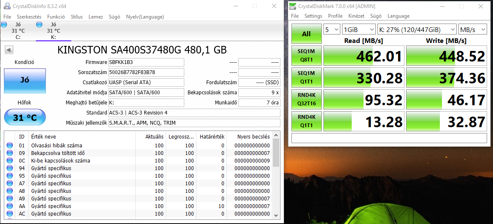The image size is (493, 224).
Task: Click the RND4K Q32T16 write result 46.17
Action: tap(447, 99)
